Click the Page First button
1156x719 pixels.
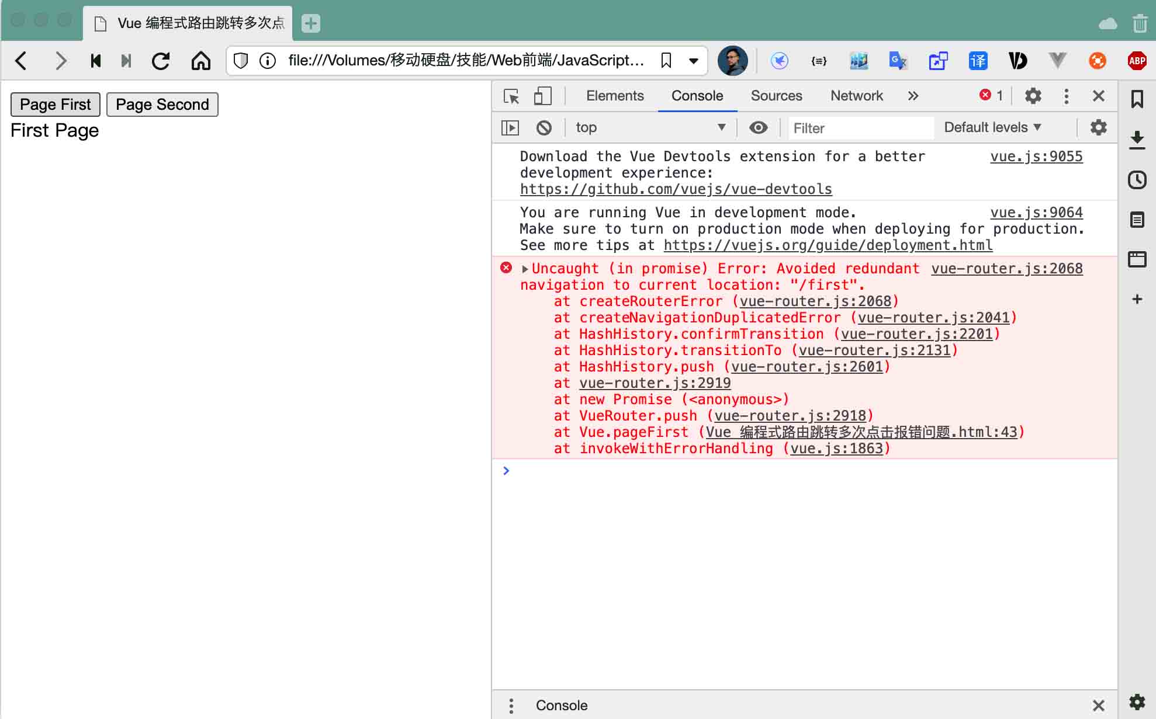coord(56,105)
